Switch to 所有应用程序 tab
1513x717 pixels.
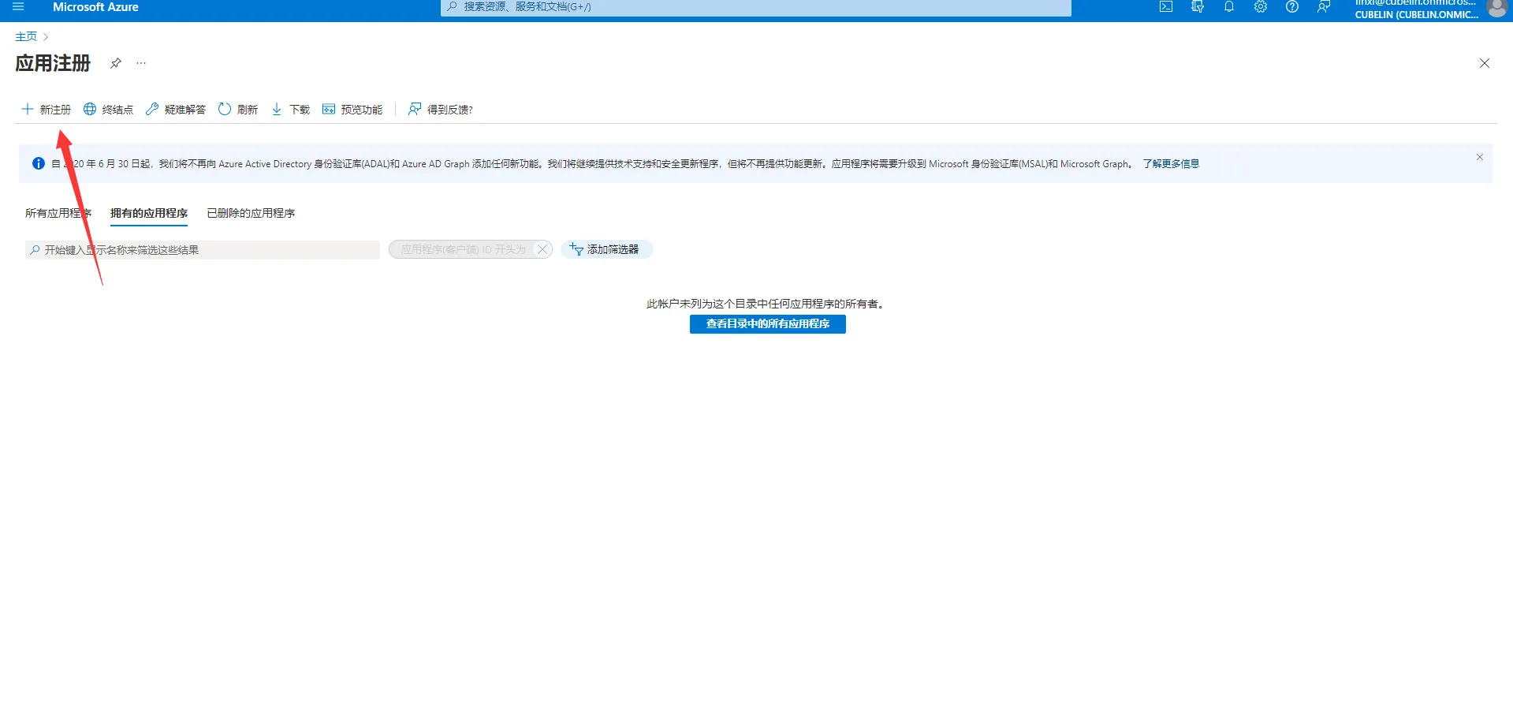coord(58,212)
